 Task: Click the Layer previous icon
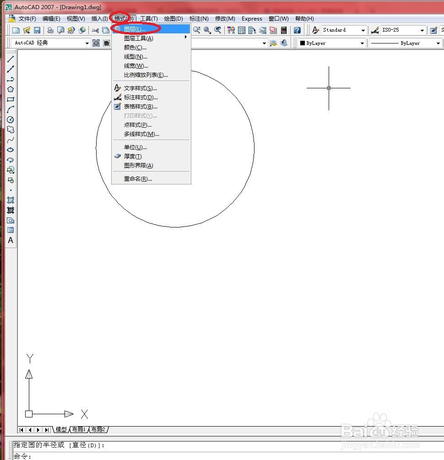pos(284,43)
